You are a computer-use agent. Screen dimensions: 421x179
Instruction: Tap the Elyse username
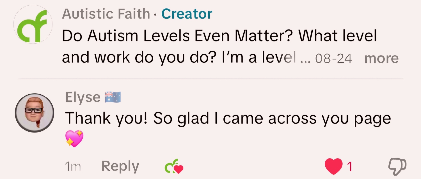[x=83, y=97]
